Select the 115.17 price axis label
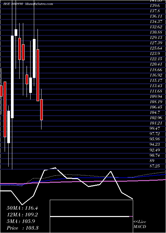The width and height of the screenshot is (166, 233). coord(156,81)
